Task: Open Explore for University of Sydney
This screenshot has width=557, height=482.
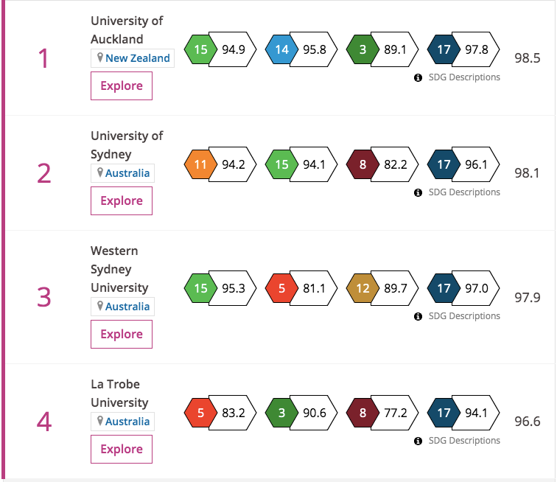Action: point(122,200)
